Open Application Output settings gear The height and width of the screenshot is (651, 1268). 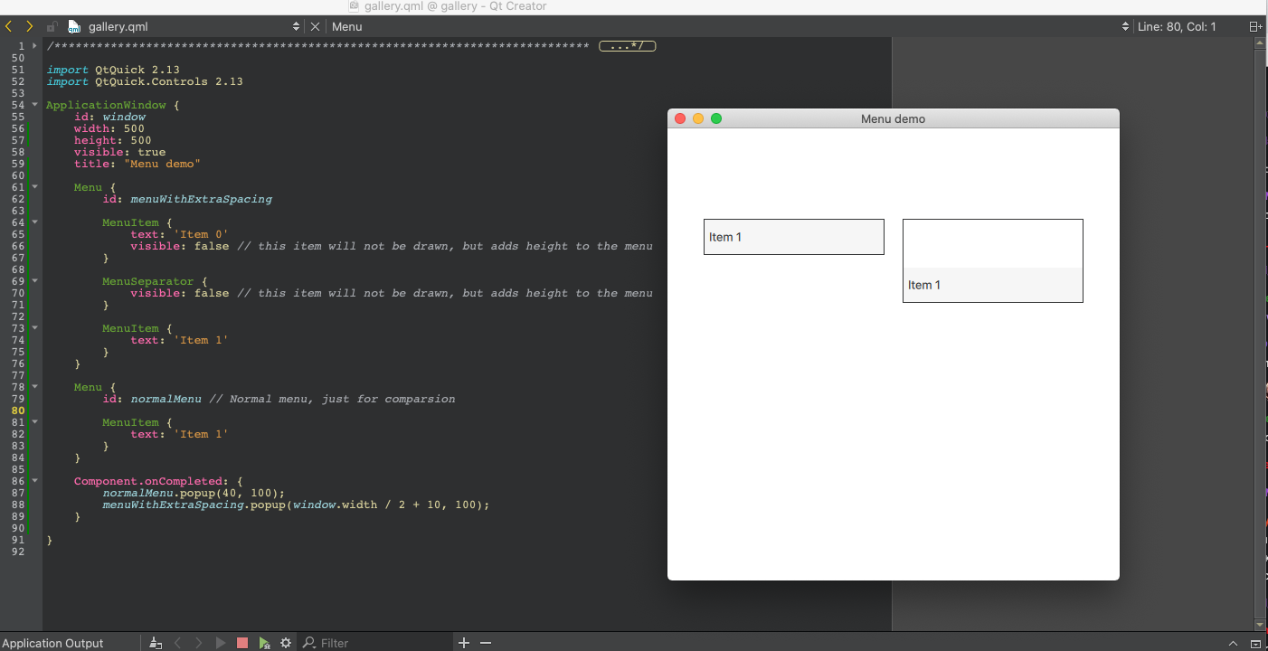(x=286, y=643)
